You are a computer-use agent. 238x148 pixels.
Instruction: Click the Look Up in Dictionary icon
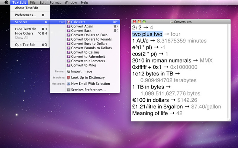[68, 77]
